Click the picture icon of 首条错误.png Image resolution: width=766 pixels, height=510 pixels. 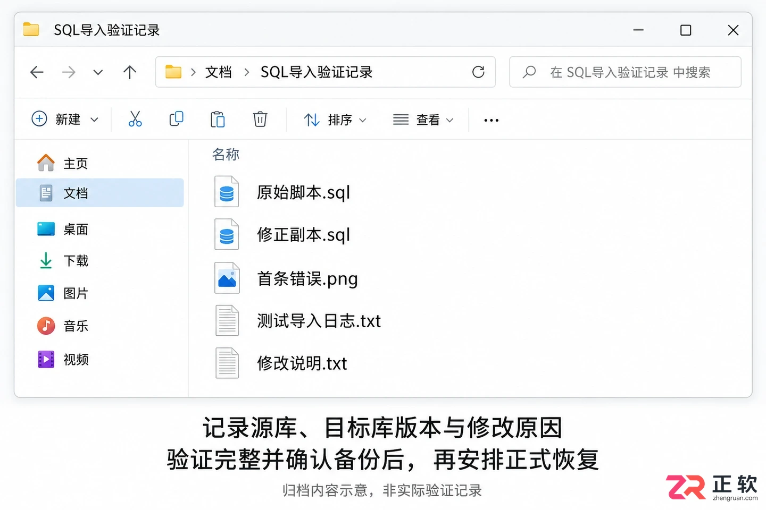(x=227, y=278)
